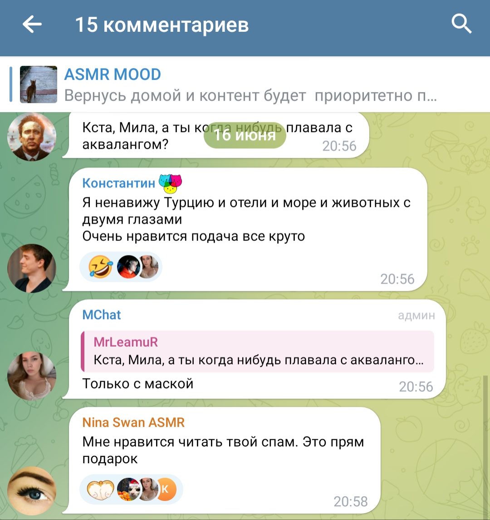
Task: Tap the '15 комментариев' header title
Action: tap(162, 25)
